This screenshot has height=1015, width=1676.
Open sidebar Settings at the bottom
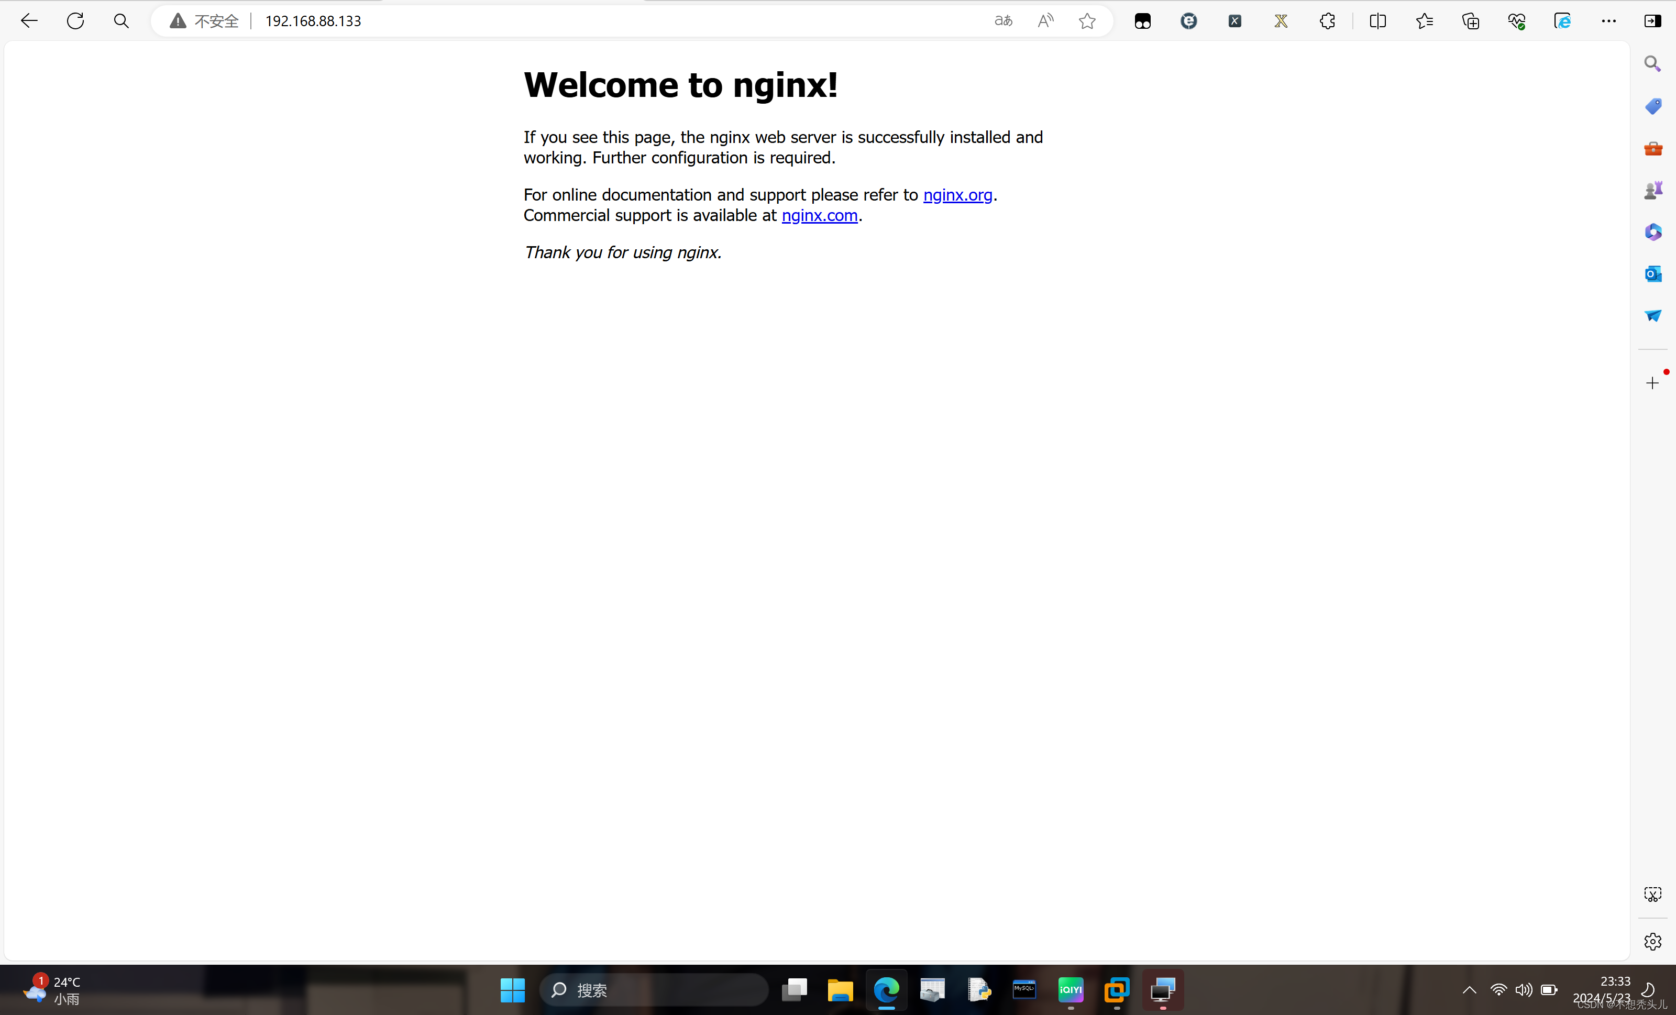coord(1653,941)
